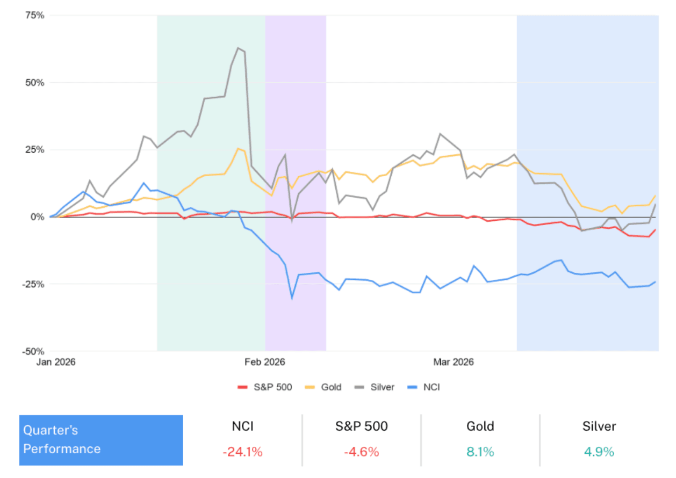Select the Quarter's Performance blue header box

(101, 440)
